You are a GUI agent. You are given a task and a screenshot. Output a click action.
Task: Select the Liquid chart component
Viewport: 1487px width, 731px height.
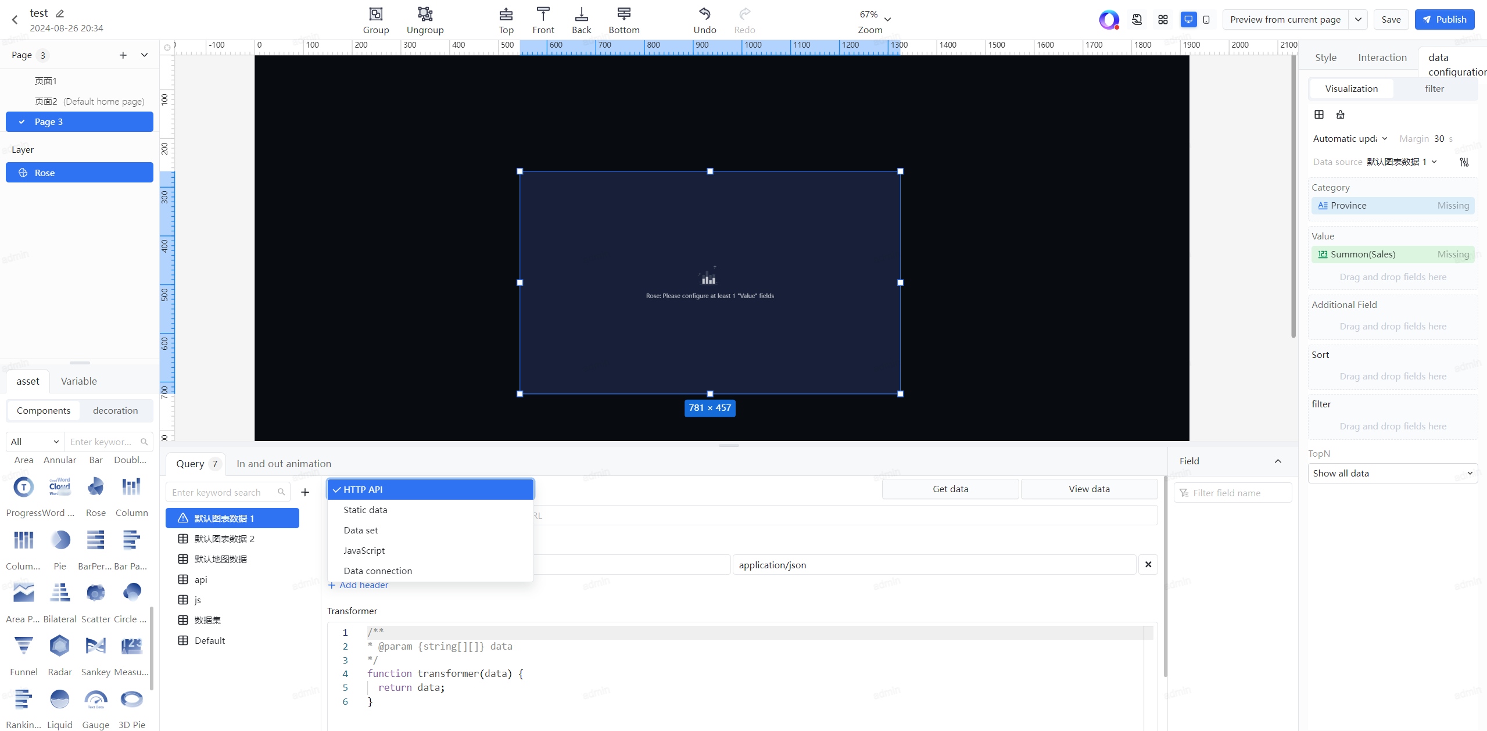[x=60, y=699]
